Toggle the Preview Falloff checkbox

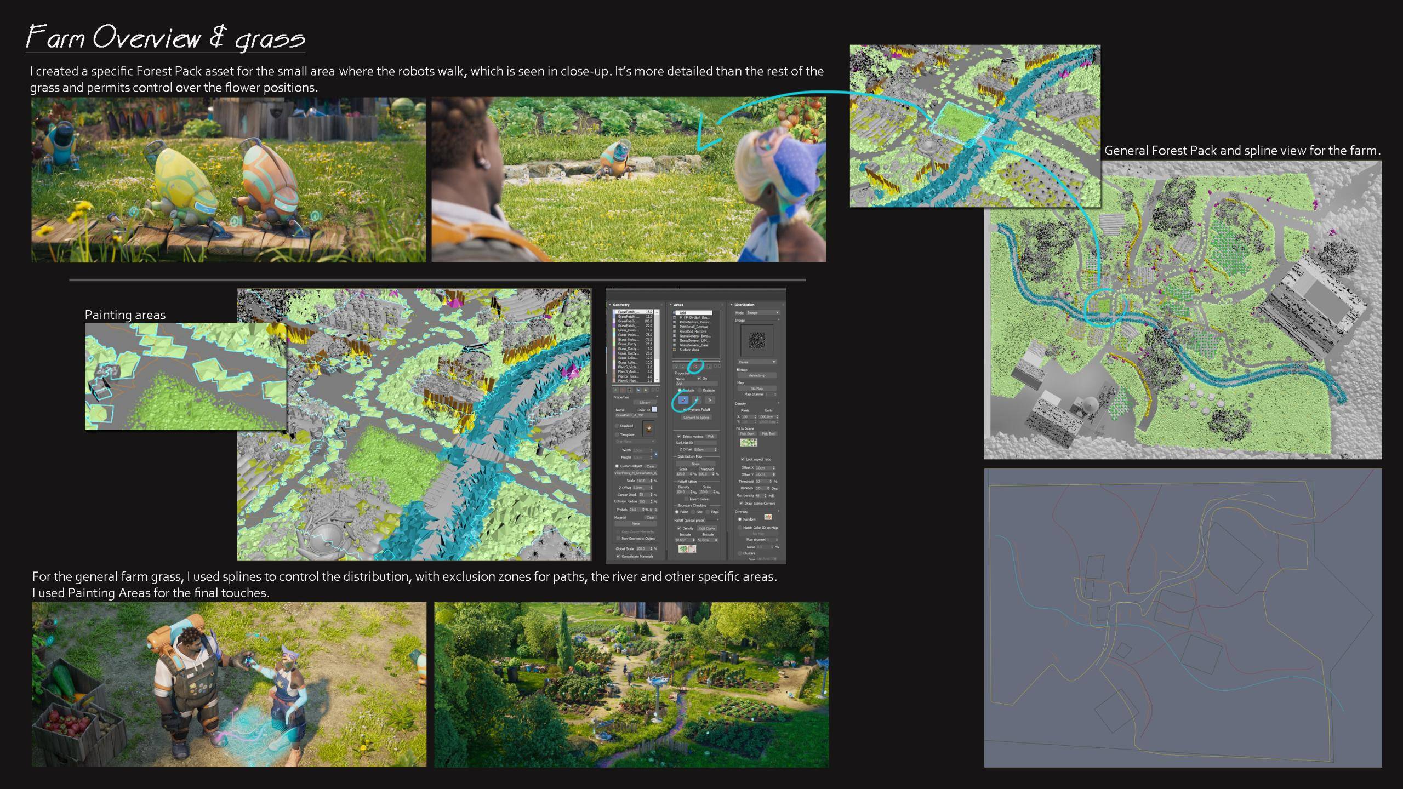685,409
